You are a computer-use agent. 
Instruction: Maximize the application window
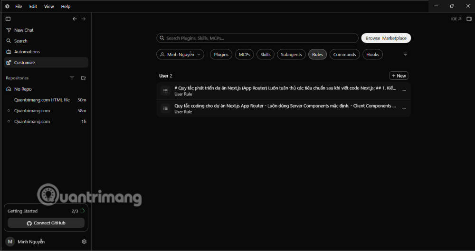(452, 6)
